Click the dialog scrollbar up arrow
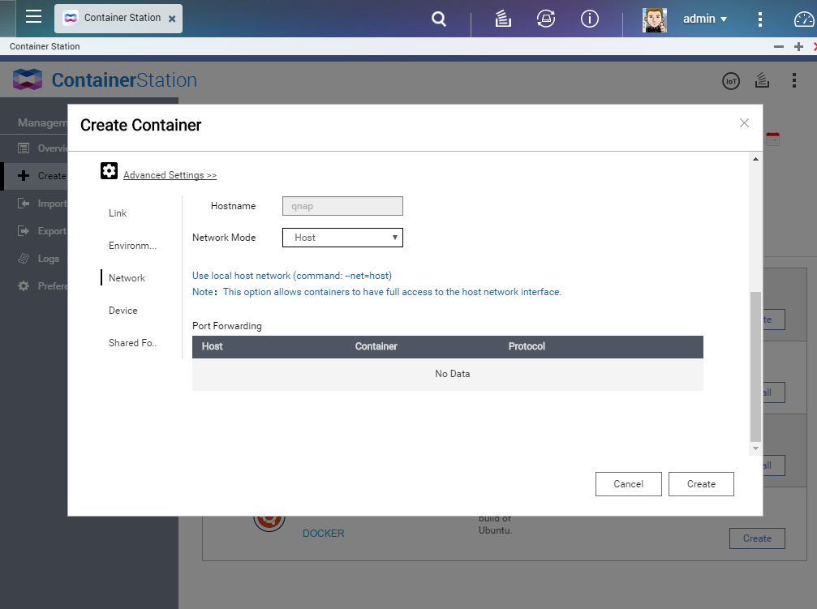Viewport: 817px width, 609px height. pyautogui.click(x=755, y=159)
